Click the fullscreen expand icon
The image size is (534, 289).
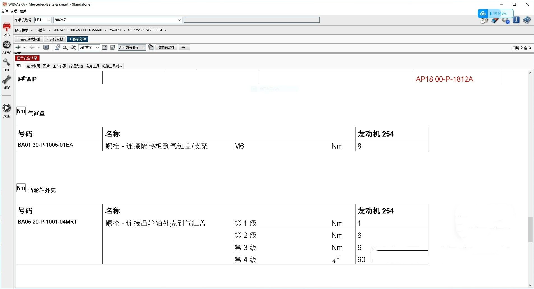coord(46,47)
